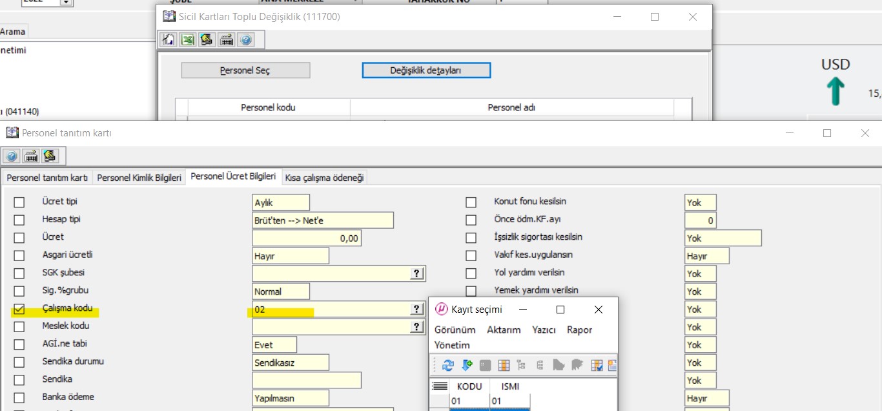Click the Değişiklik detayları button

coord(426,70)
